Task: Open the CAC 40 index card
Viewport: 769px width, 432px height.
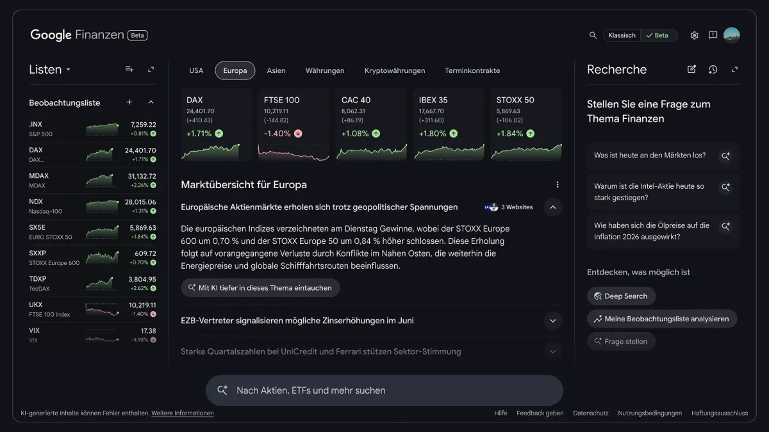Action: pyautogui.click(x=371, y=124)
